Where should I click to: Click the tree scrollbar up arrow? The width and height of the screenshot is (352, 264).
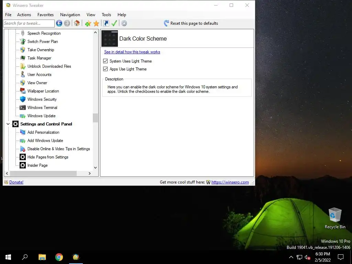coord(96,33)
